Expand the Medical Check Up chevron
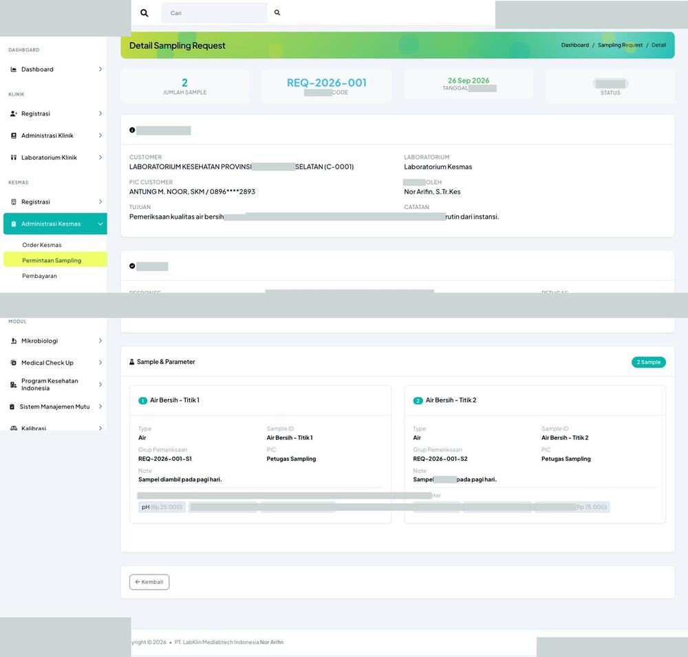 (100, 363)
